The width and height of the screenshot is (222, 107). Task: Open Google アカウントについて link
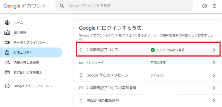(33, 86)
